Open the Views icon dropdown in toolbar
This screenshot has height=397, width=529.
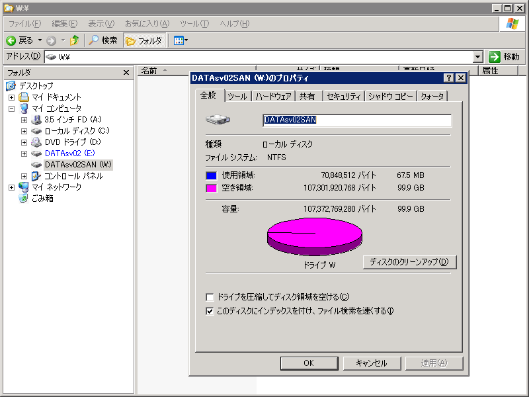(181, 40)
